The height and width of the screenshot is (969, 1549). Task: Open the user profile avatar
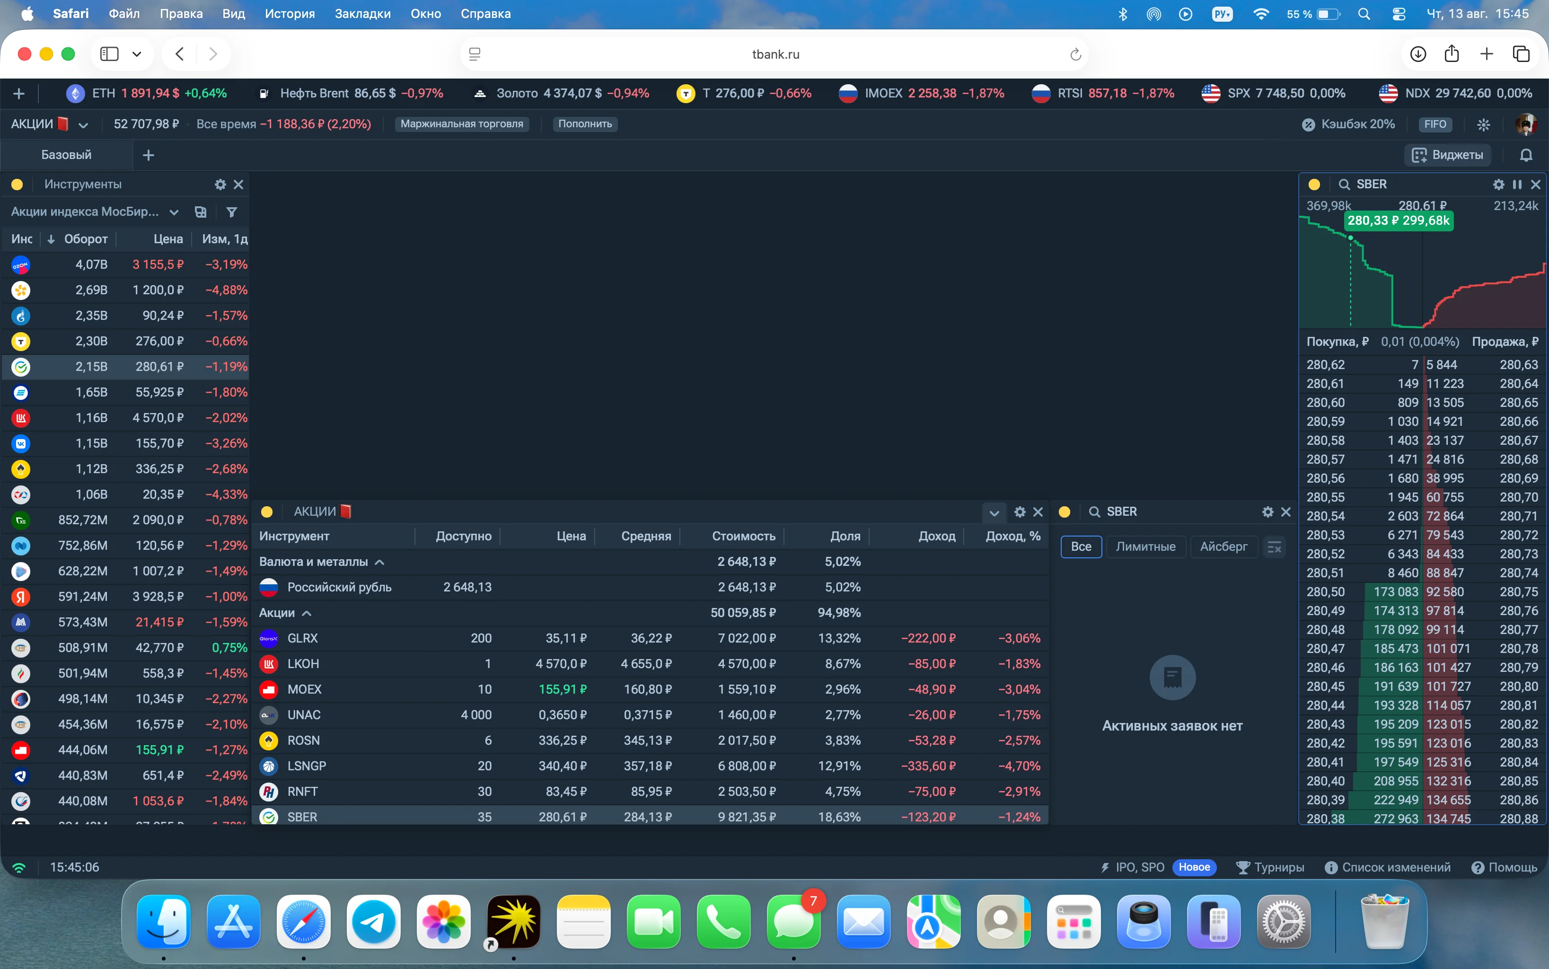(1526, 124)
